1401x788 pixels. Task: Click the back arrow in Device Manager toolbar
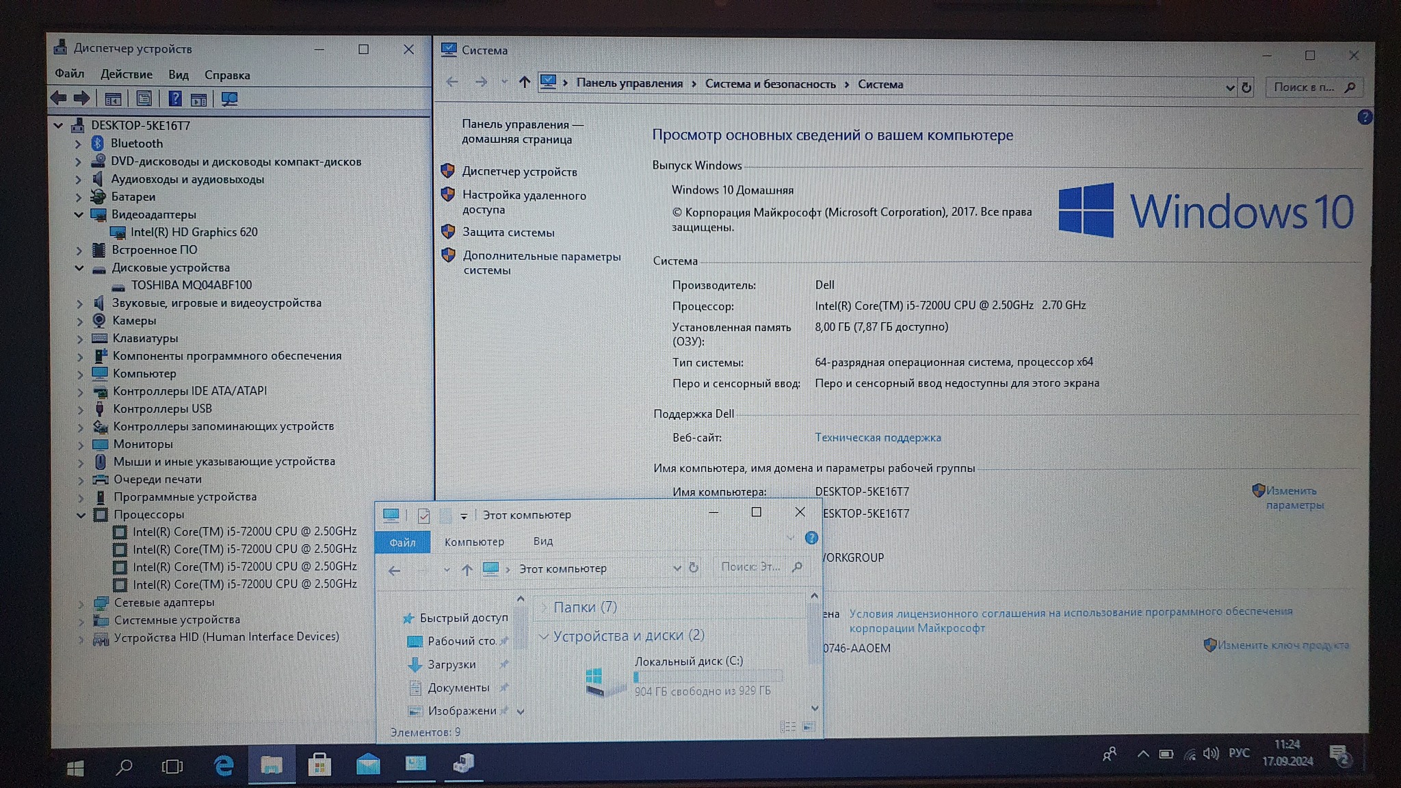click(60, 98)
